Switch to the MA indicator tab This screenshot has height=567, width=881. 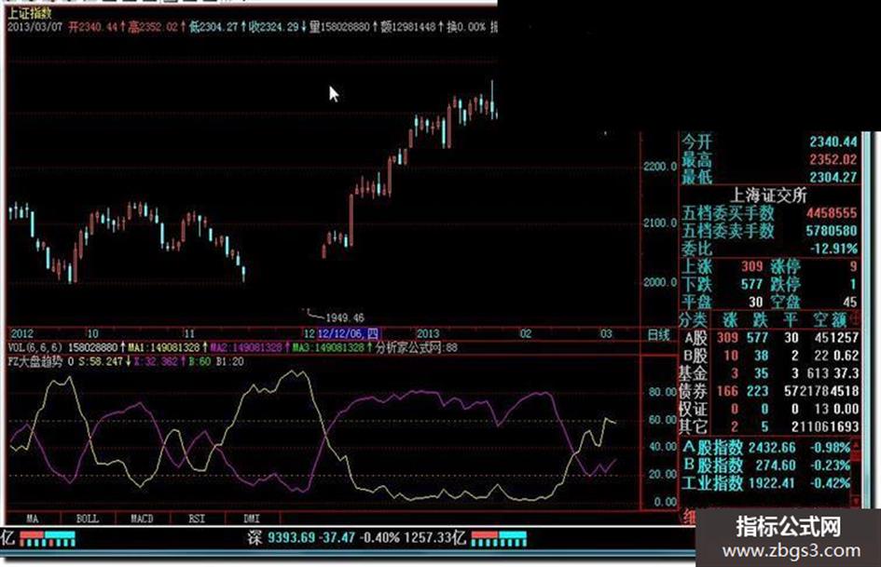coord(33,519)
